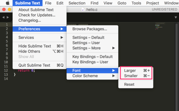Click the next tab arrow
Image resolution: width=179 pixels, height=111 pixels.
tap(8, 17)
